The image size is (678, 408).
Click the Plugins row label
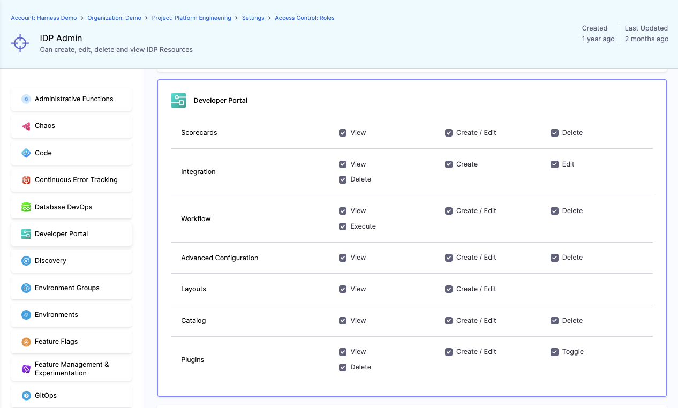193,360
